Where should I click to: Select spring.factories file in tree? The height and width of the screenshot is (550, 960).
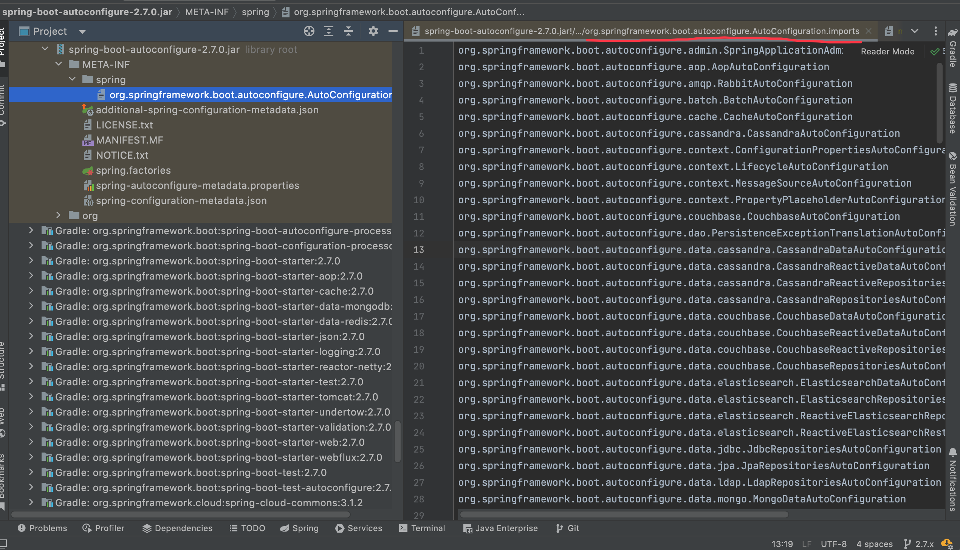pos(133,170)
